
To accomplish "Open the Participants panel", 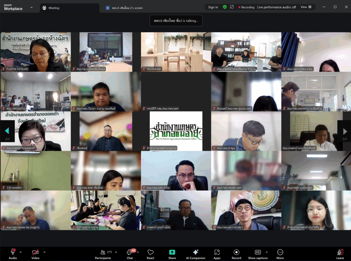I will coord(103,252).
